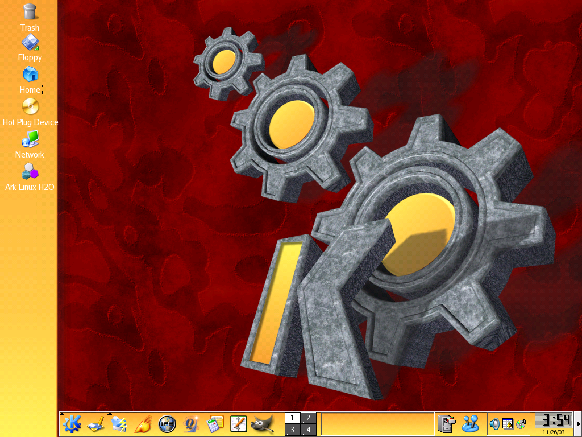The image size is (582, 437).
Task: Open the speaker volume mixer tray icon
Action: (x=494, y=424)
